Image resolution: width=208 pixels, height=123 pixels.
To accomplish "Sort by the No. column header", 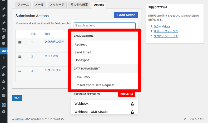I will coord(33,34).
